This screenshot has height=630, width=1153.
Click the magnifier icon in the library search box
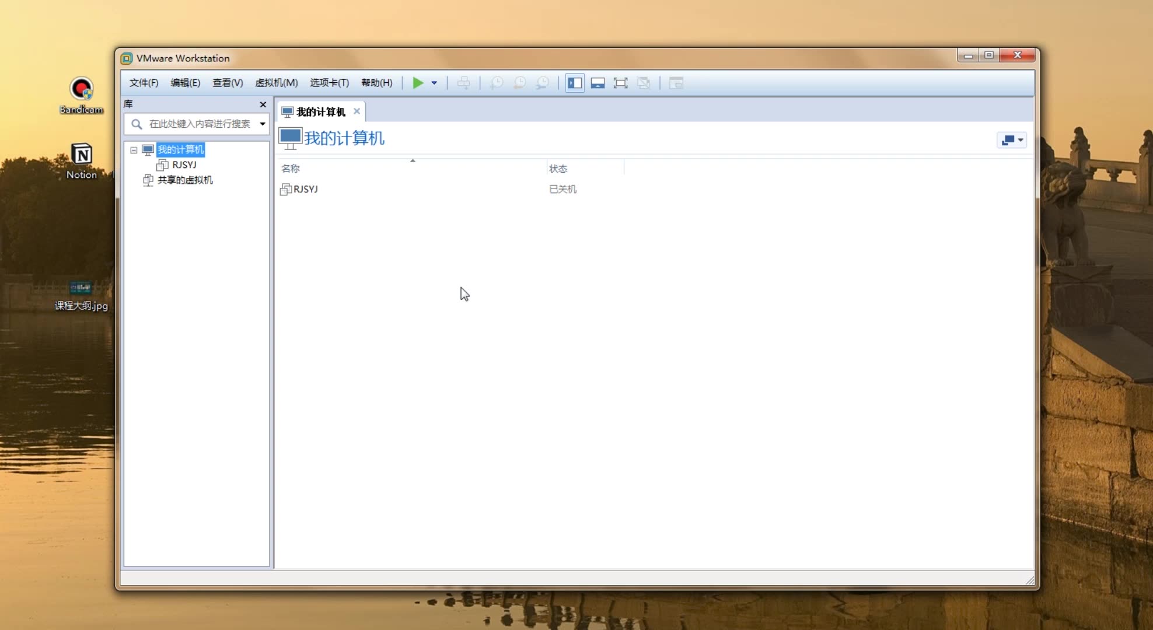pos(136,124)
